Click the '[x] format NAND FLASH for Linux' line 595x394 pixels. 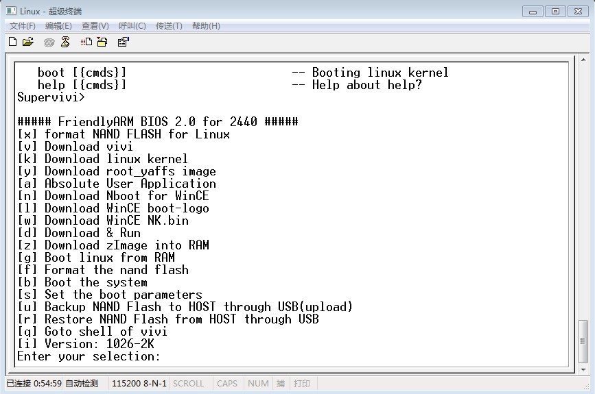124,134
